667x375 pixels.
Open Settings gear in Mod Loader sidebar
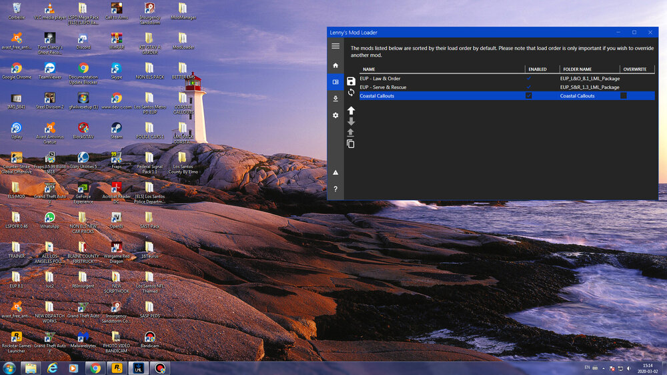(x=336, y=115)
